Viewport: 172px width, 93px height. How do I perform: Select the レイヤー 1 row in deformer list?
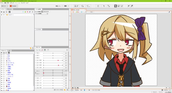click(10, 77)
